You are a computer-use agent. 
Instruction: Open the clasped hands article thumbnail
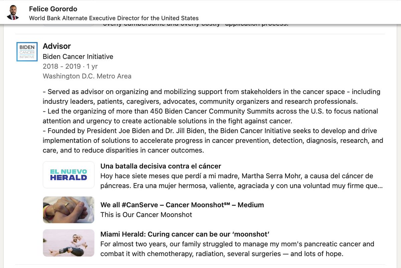point(69,210)
